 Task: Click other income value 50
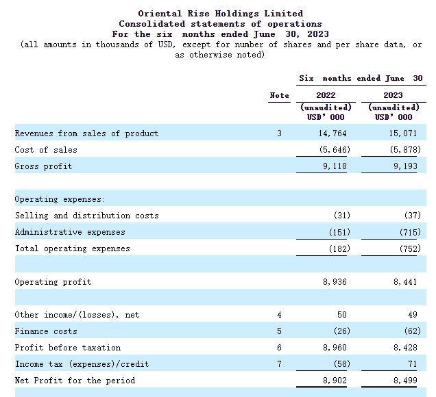[342, 315]
